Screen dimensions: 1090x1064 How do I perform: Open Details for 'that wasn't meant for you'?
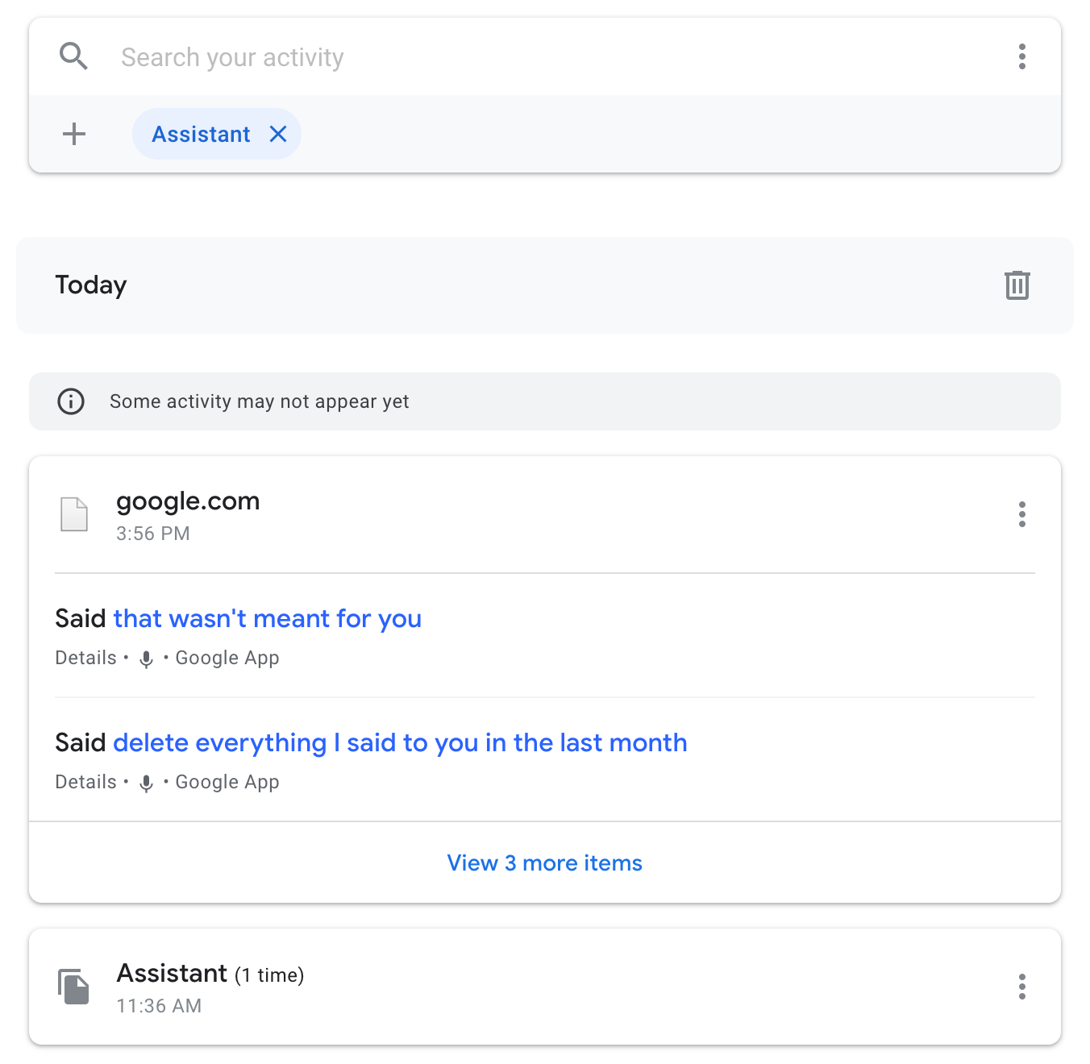(x=85, y=657)
